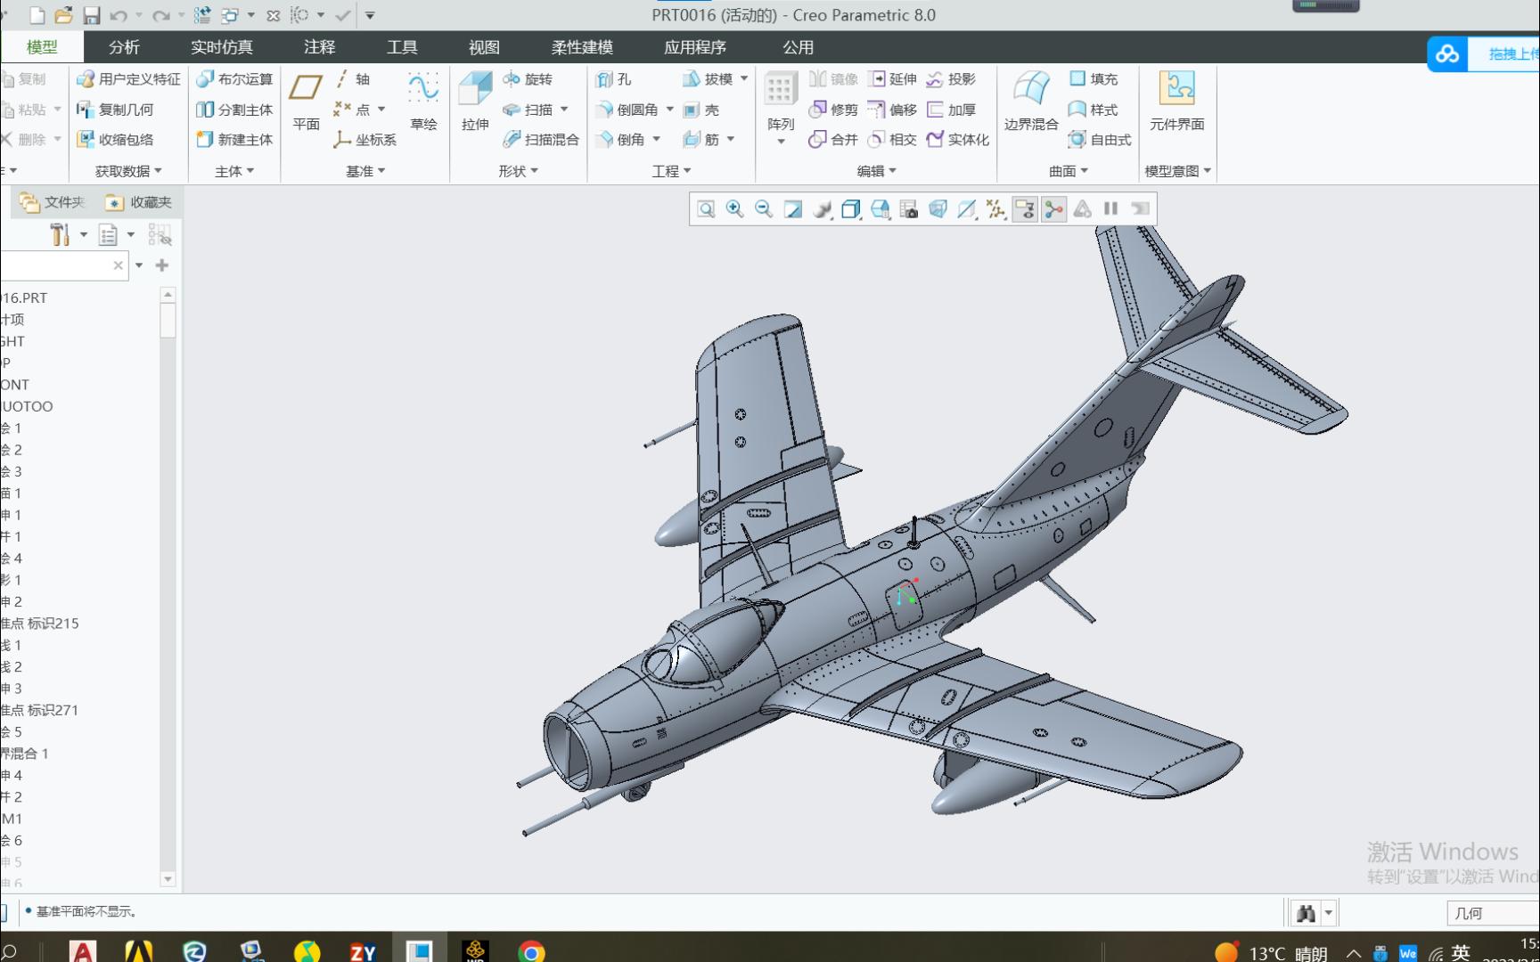Expand the Engineering (工程) group
The width and height of the screenshot is (1540, 962).
(672, 171)
